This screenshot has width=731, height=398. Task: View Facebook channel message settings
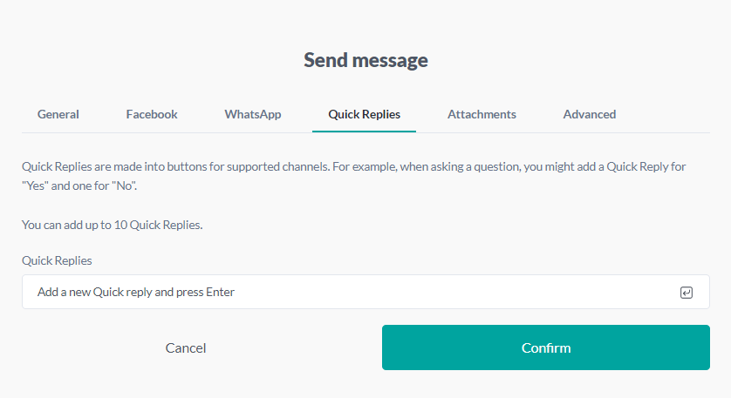click(152, 114)
